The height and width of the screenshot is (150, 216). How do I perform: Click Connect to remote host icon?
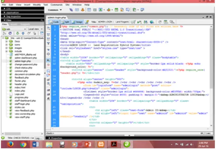coord(4,33)
